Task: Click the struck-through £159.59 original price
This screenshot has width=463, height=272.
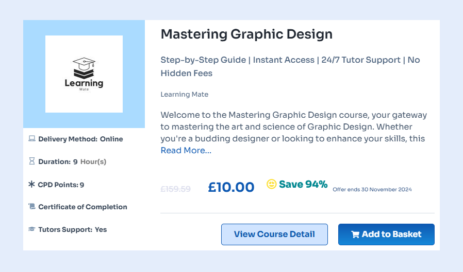Action: pos(176,189)
